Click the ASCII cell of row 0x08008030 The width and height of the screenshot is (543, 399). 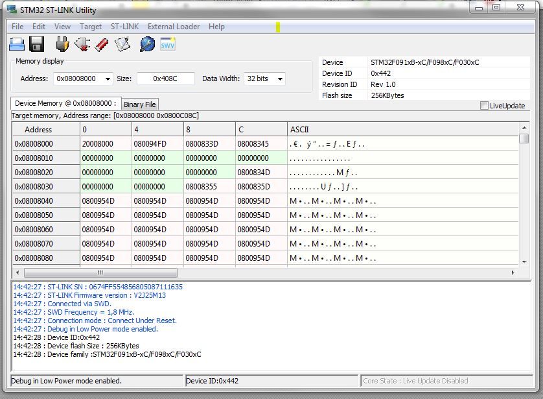pyautogui.click(x=403, y=186)
